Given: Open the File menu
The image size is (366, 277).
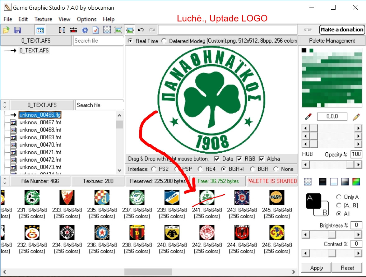Looking at the screenshot, I should [8, 19].
